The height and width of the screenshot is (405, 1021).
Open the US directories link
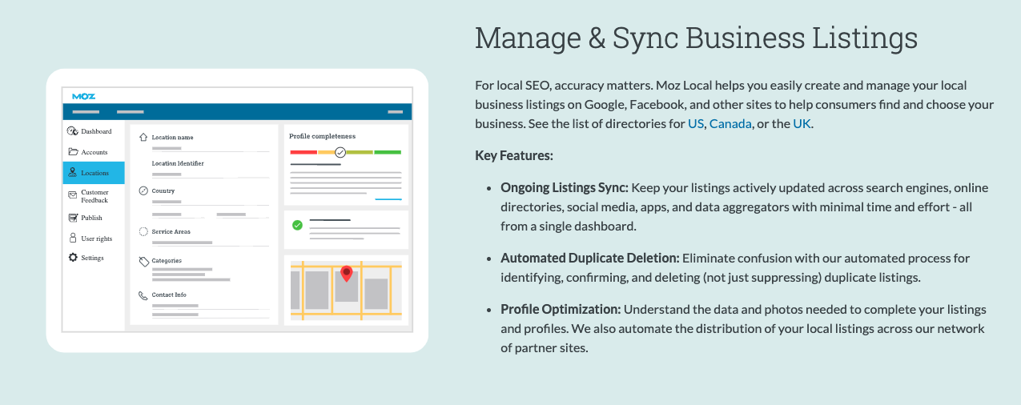(x=696, y=123)
